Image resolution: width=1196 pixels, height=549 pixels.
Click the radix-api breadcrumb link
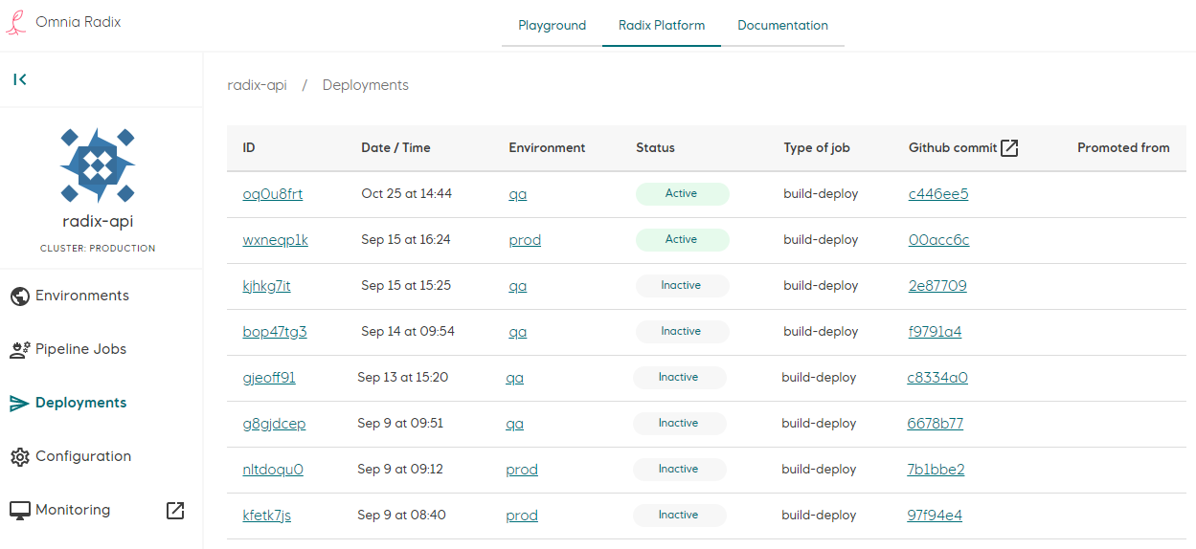point(257,85)
